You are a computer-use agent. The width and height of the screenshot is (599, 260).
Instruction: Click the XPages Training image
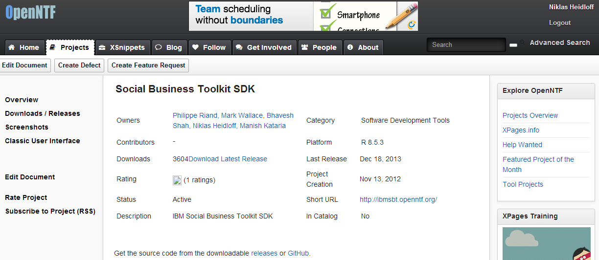546,243
